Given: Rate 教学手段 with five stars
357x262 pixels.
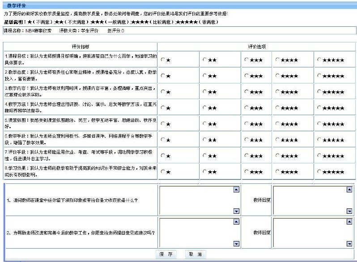Looking at the screenshot, I should pos(319,140).
